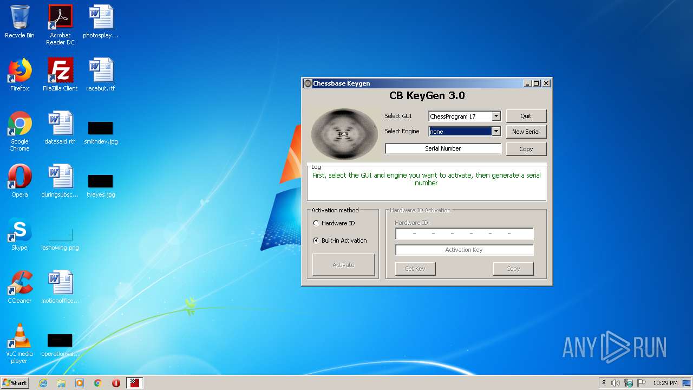
Task: Click the Activation Key field
Action: click(464, 250)
